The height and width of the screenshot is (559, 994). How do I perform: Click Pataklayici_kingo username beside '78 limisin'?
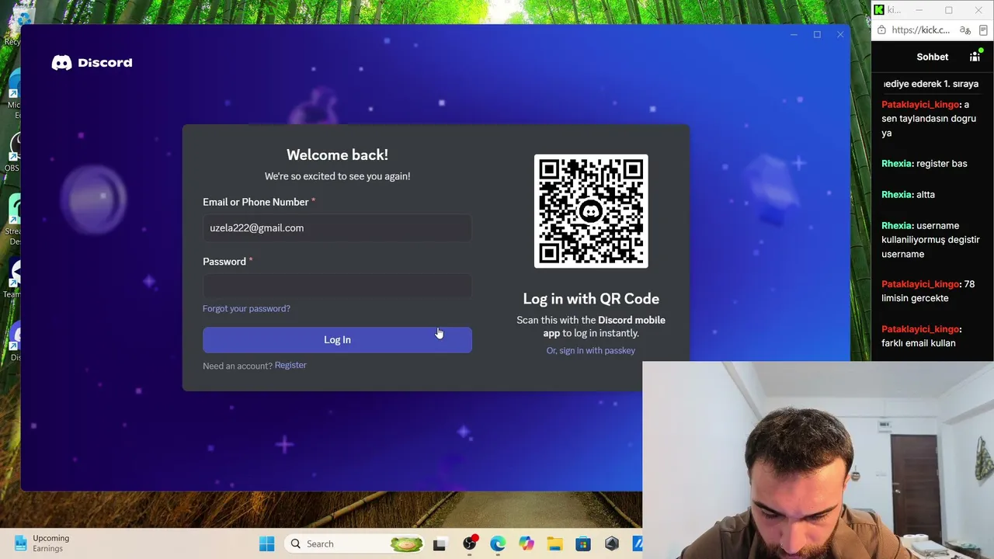click(920, 285)
